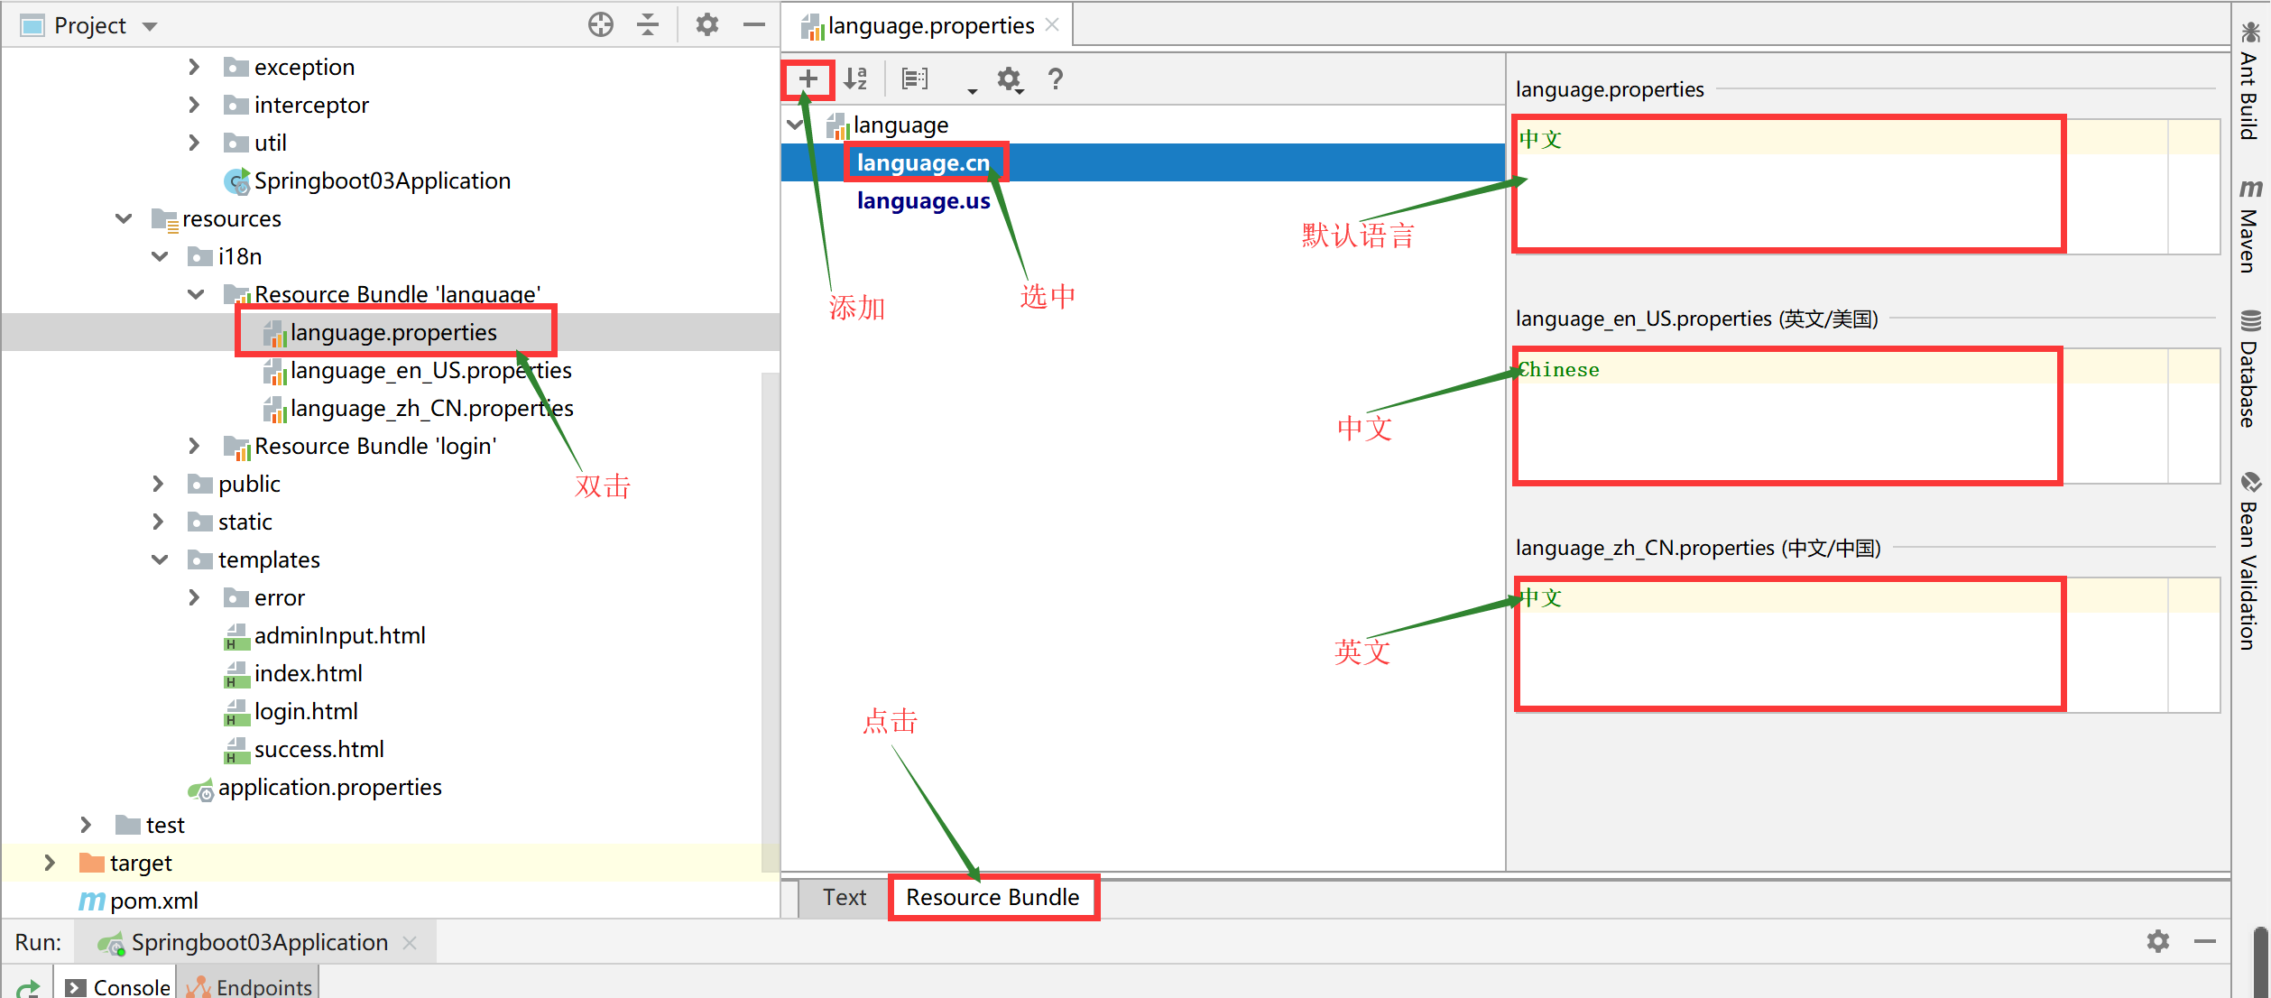
Task: Open the Project view mode dropdown
Action: click(x=149, y=24)
